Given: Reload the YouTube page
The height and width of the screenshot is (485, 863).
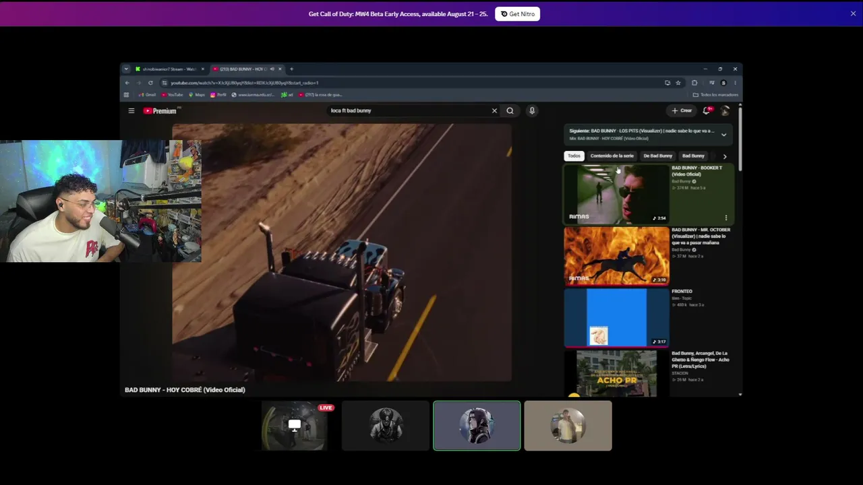Looking at the screenshot, I should tap(150, 83).
